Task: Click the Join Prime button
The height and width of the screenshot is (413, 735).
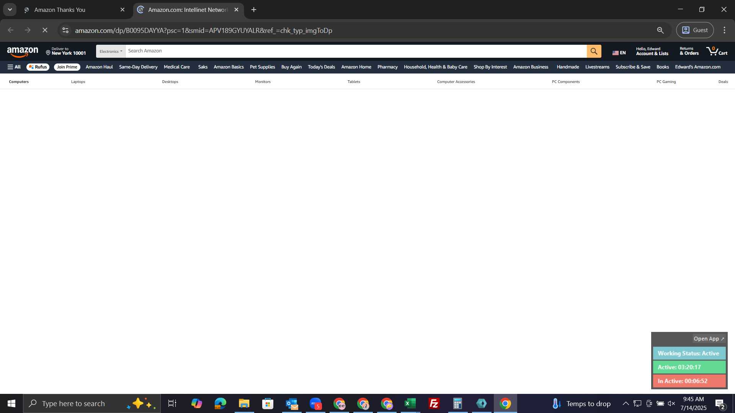Action: (67, 67)
